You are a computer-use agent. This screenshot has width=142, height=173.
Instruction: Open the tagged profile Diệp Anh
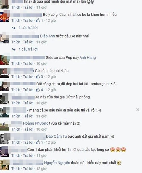point(47,36)
